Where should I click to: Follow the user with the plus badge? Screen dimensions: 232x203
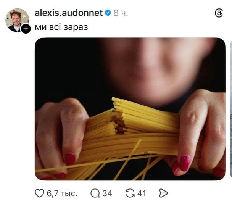tap(26, 29)
